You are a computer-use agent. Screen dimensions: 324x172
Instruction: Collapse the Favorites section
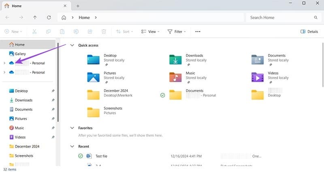coord(72,127)
